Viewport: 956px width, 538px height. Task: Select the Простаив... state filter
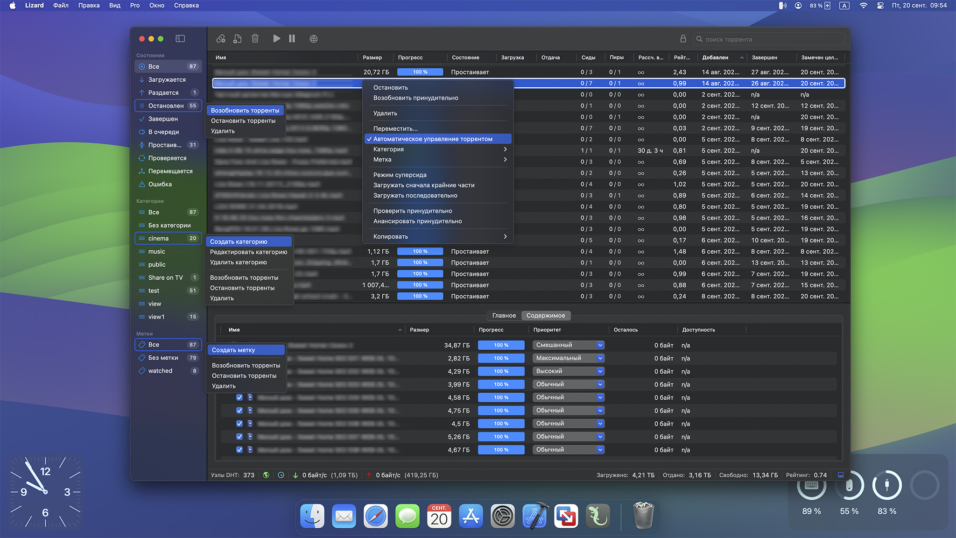[168, 145]
